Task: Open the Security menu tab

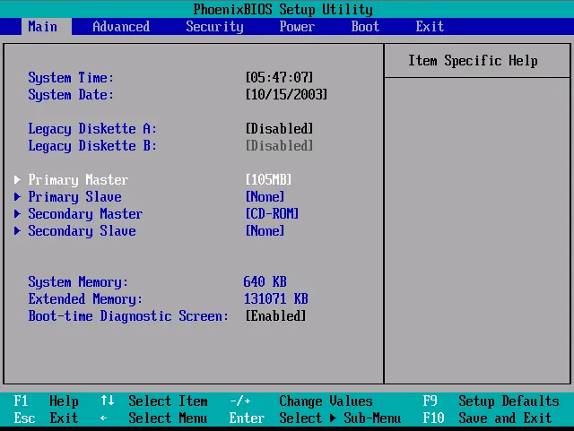Action: point(214,27)
